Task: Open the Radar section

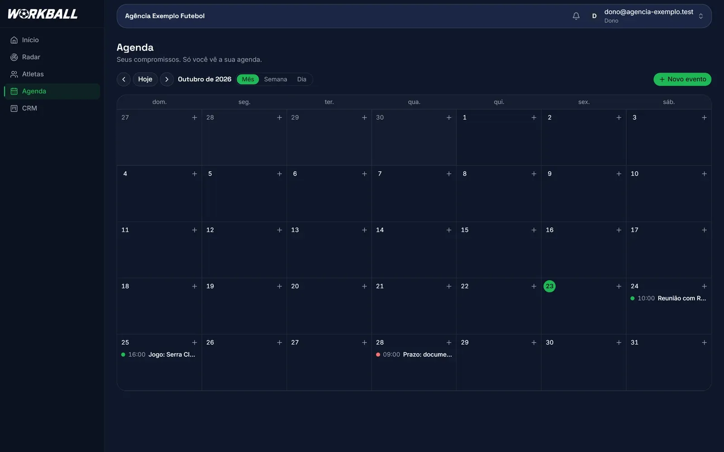Action: click(52, 57)
